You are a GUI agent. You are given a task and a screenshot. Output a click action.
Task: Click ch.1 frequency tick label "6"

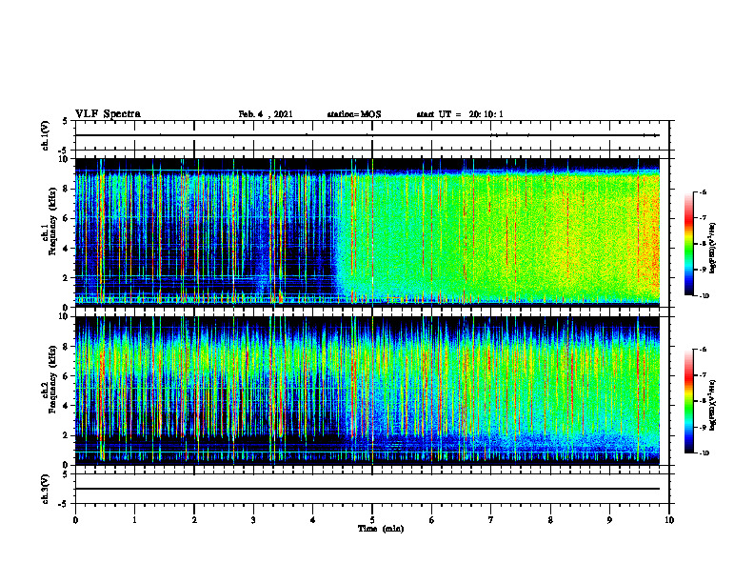coord(67,218)
